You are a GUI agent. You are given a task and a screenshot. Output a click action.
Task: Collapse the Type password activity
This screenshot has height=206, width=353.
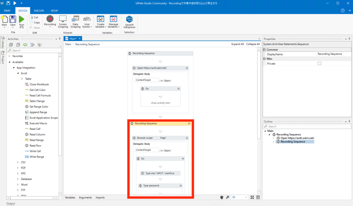click(181, 186)
